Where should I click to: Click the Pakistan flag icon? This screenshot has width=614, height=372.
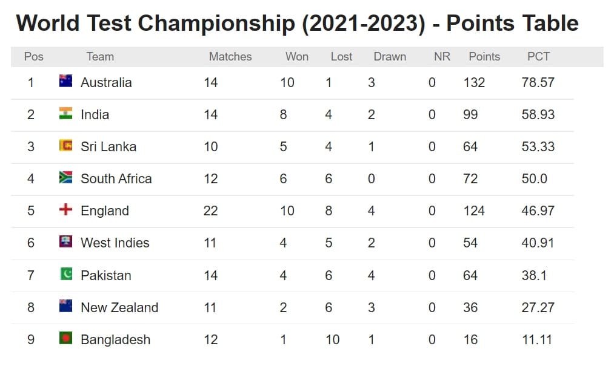click(x=66, y=274)
